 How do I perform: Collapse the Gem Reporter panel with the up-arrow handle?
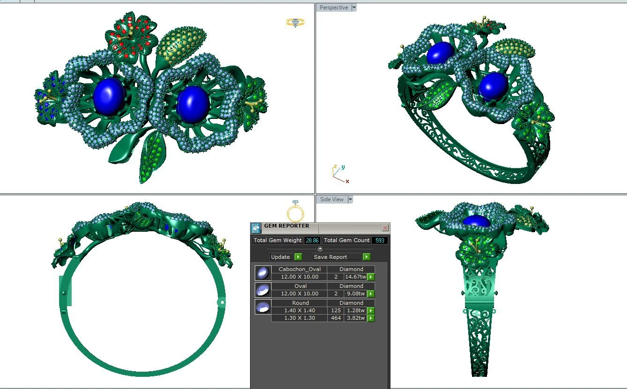point(320,249)
